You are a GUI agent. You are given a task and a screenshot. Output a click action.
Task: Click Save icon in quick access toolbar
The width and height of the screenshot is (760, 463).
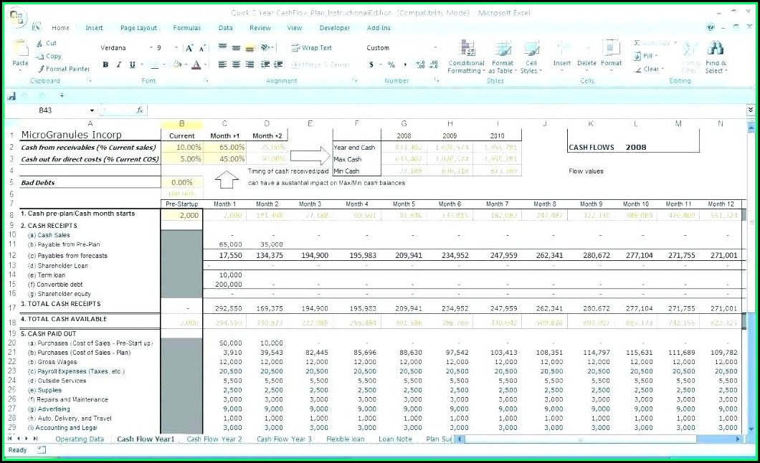[x=11, y=96]
